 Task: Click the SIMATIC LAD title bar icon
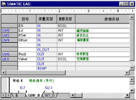click(x=4, y=4)
